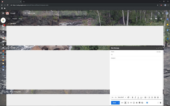Screen dimensions: 170x106
Task: Open the More menu in the mail toolbar
Action: click(20, 19)
